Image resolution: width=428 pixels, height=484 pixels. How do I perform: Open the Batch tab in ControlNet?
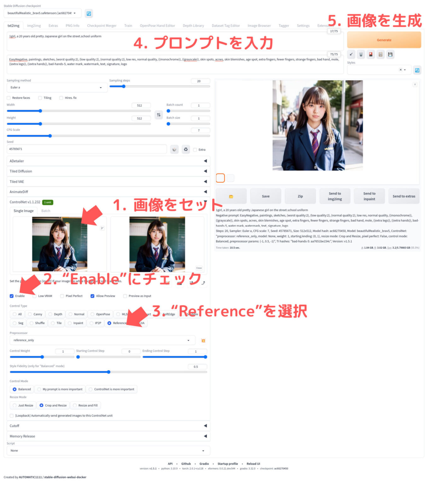pyautogui.click(x=46, y=210)
